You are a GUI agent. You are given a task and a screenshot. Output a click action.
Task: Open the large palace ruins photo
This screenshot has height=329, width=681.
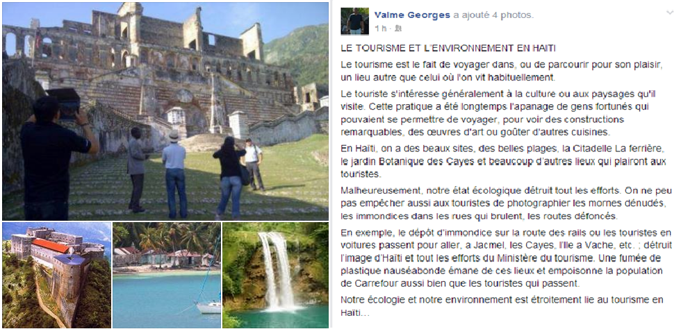point(165,111)
